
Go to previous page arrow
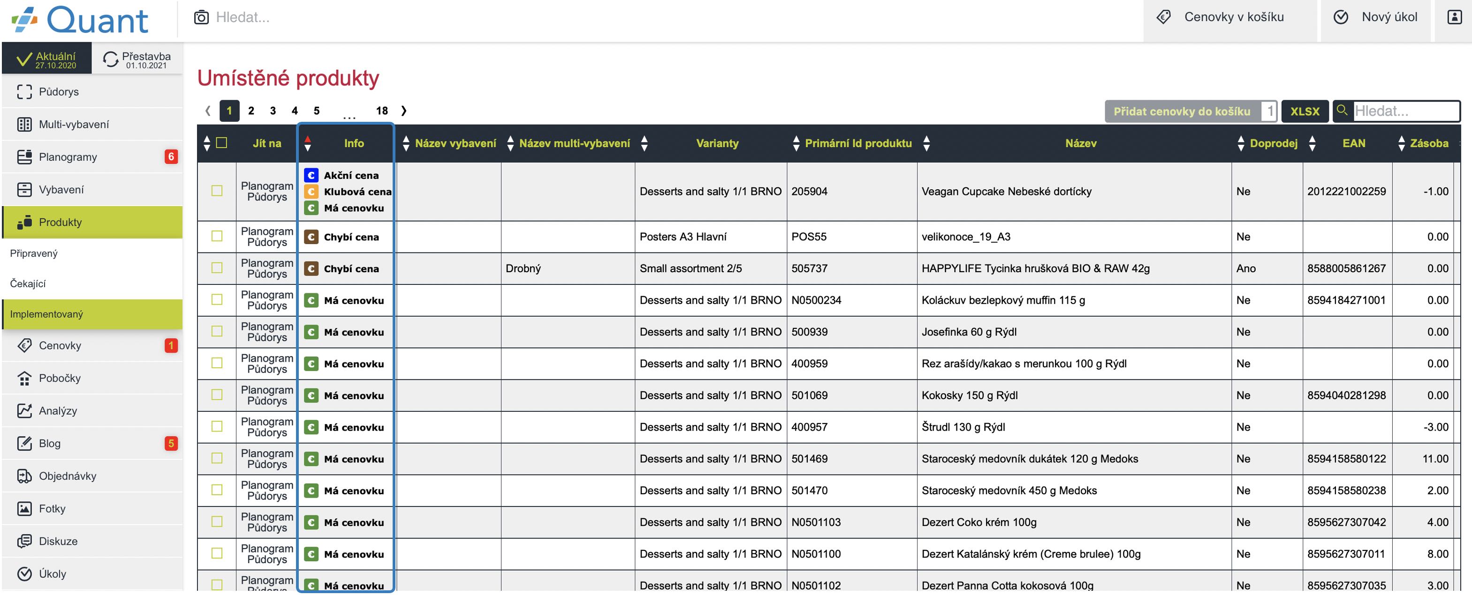(208, 111)
